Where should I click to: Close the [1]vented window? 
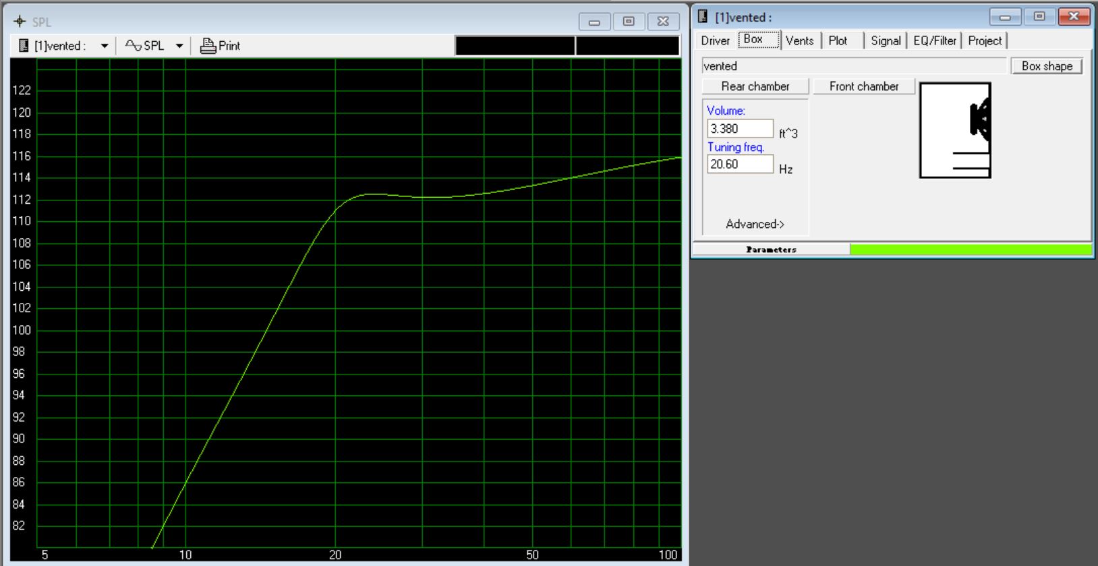pyautogui.click(x=1074, y=17)
